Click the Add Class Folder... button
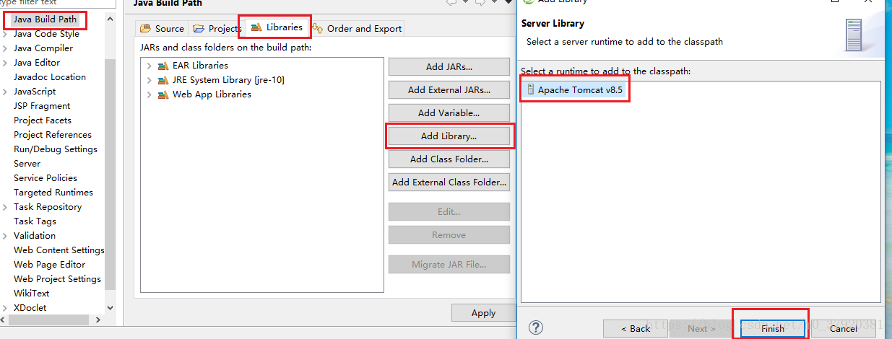892x339 pixels. 449,159
